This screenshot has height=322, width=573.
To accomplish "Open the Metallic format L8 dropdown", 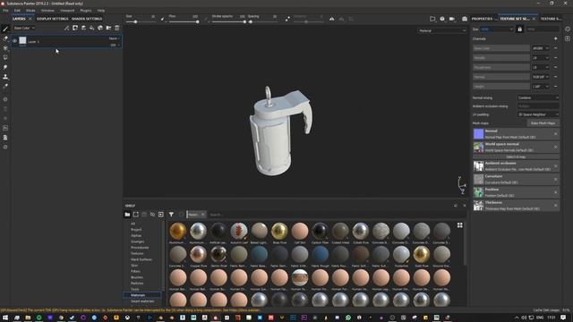I will (x=541, y=57).
